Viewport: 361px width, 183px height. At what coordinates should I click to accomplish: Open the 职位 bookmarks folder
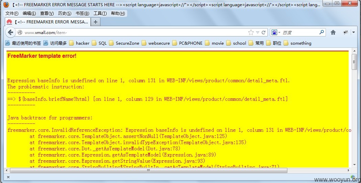pyautogui.click(x=274, y=43)
